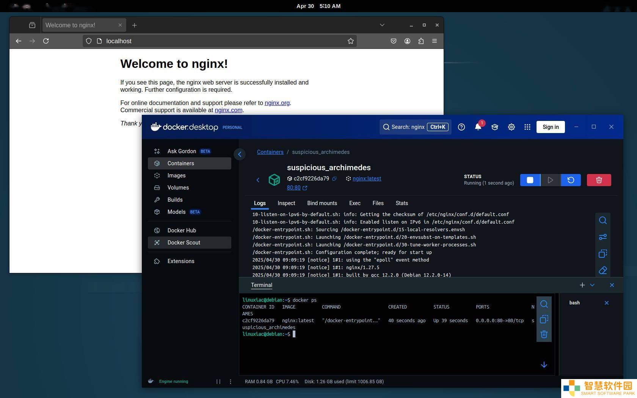637x398 pixels.
Task: Click the nginx.com link in browser
Action: coord(229,110)
